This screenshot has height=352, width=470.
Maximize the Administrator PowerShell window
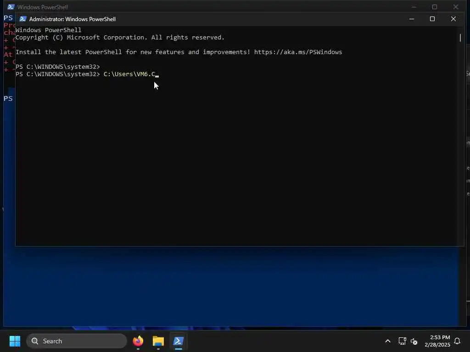tap(432, 19)
